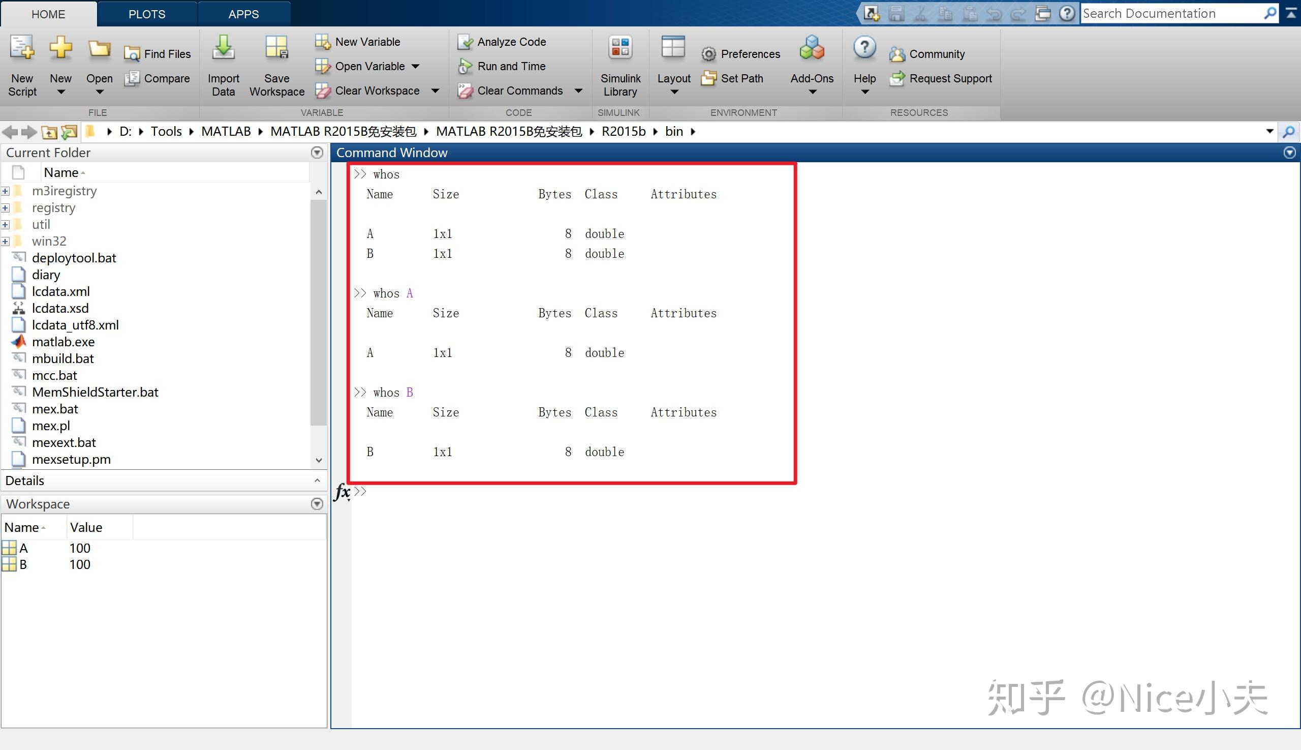
Task: Click the Import Data icon
Action: tap(224, 48)
